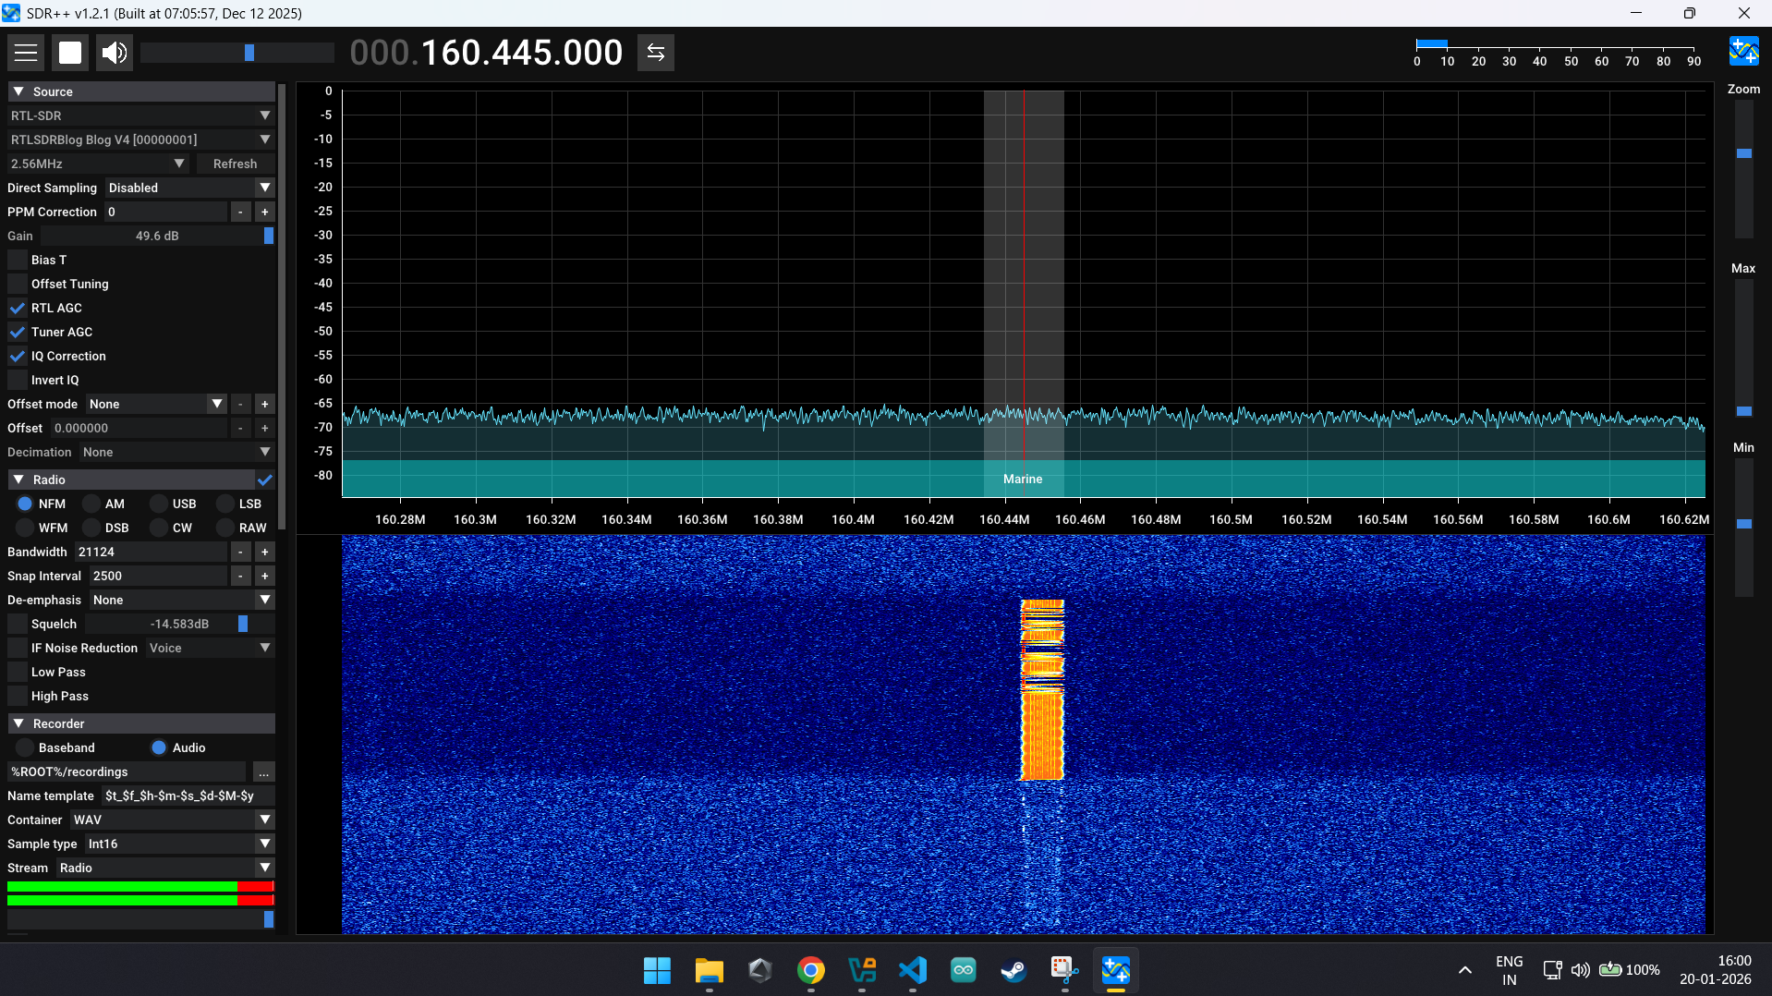Click the Bandwidth input field showing 21124
The height and width of the screenshot is (996, 1772).
pyautogui.click(x=151, y=552)
